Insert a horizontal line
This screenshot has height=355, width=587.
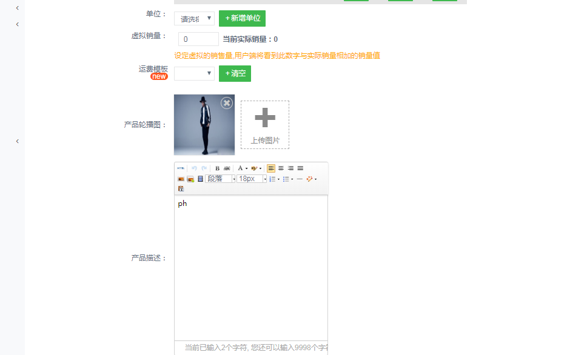pos(300,179)
